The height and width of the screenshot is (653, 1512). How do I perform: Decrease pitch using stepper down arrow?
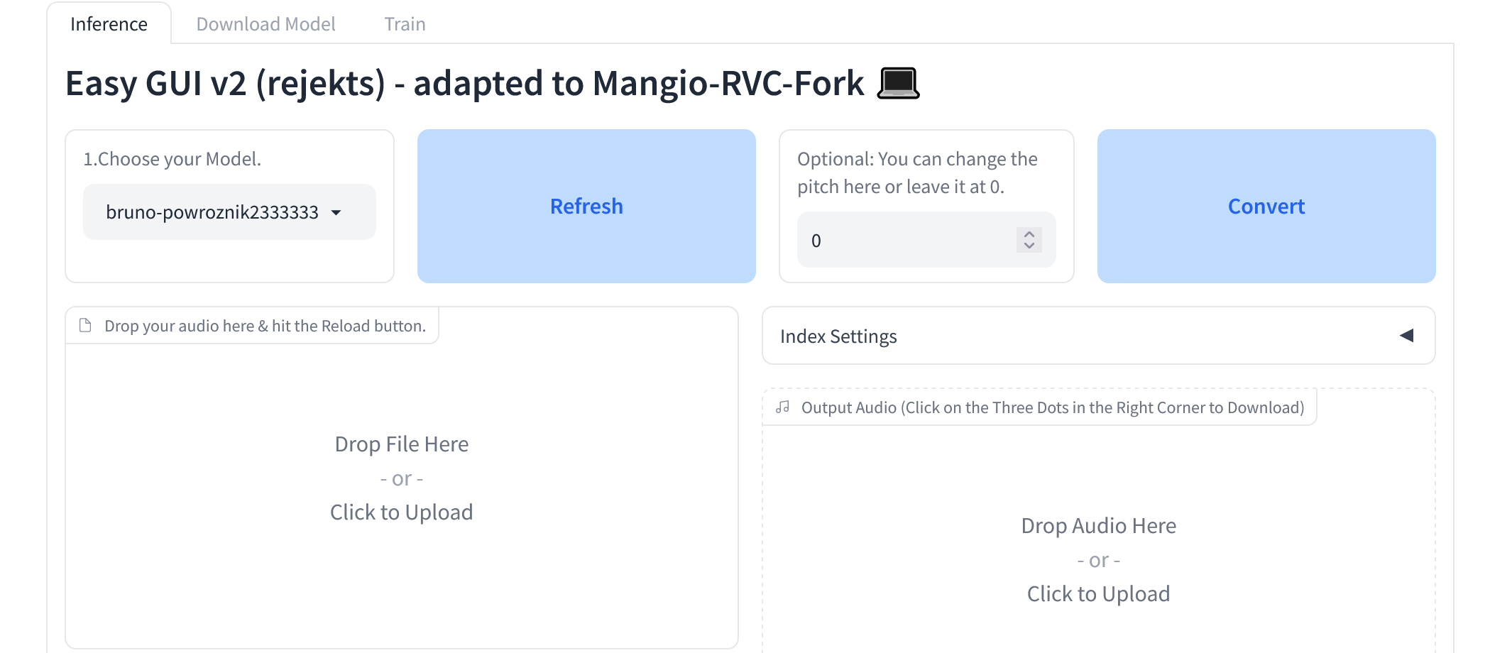tap(1029, 246)
